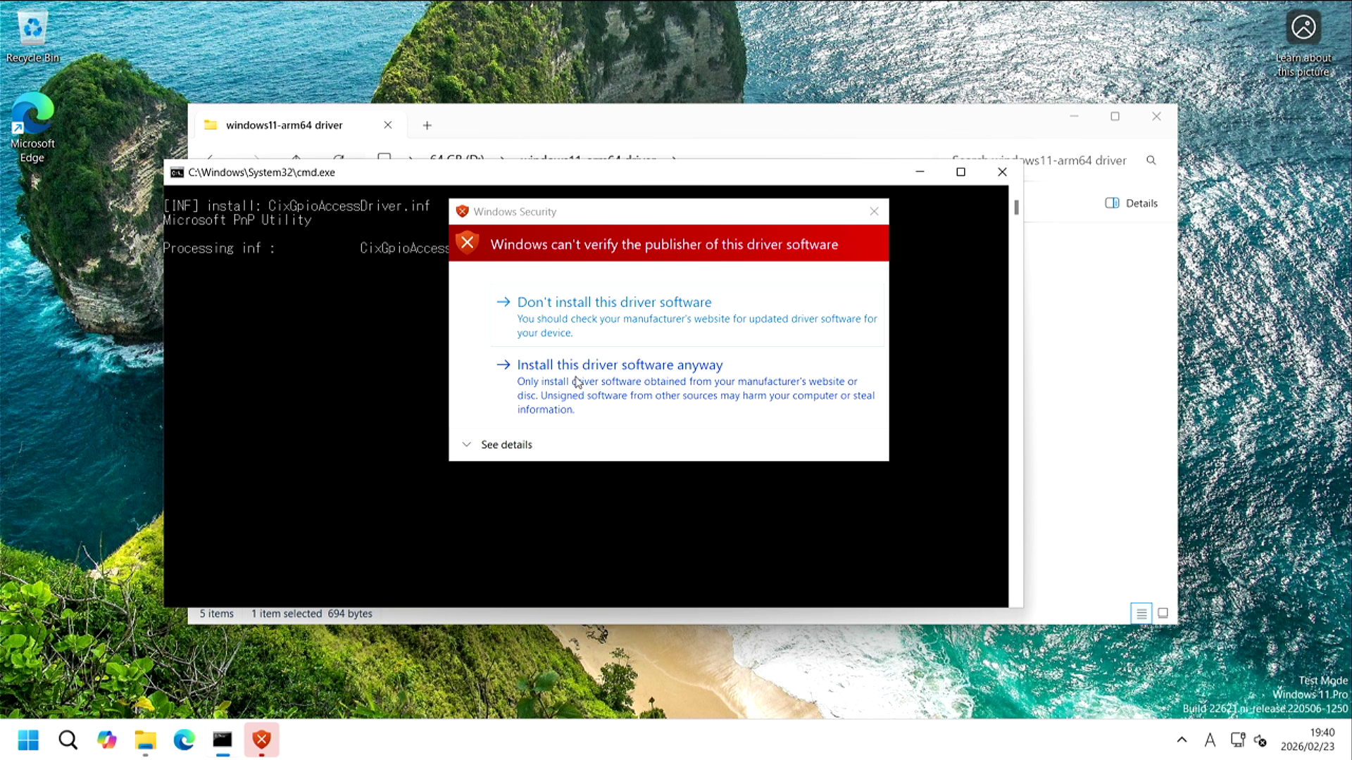Close the Windows Security dialog
Image resolution: width=1352 pixels, height=760 pixels.
tap(874, 211)
